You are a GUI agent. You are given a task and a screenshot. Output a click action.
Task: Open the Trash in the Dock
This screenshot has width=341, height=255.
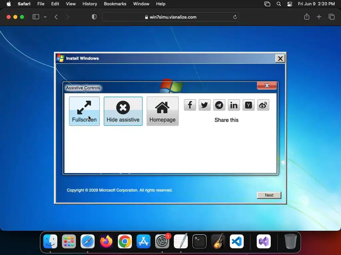pyautogui.click(x=290, y=241)
